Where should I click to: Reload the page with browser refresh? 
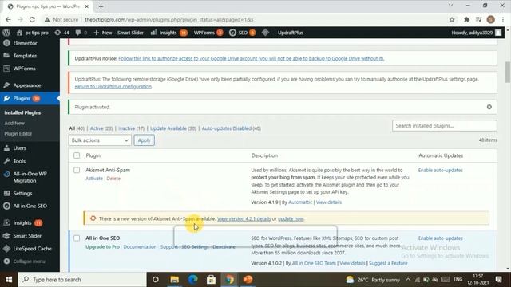pos(32,19)
